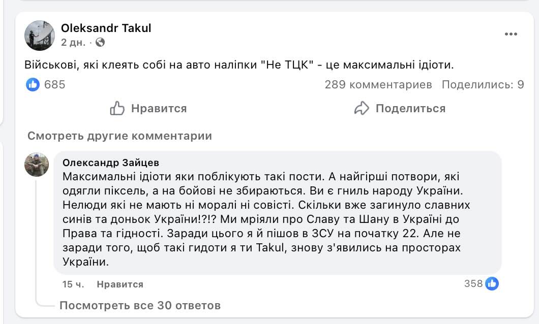539x324 pixels.
Task: Click the Поделились: 9 shares count
Action: (x=483, y=85)
